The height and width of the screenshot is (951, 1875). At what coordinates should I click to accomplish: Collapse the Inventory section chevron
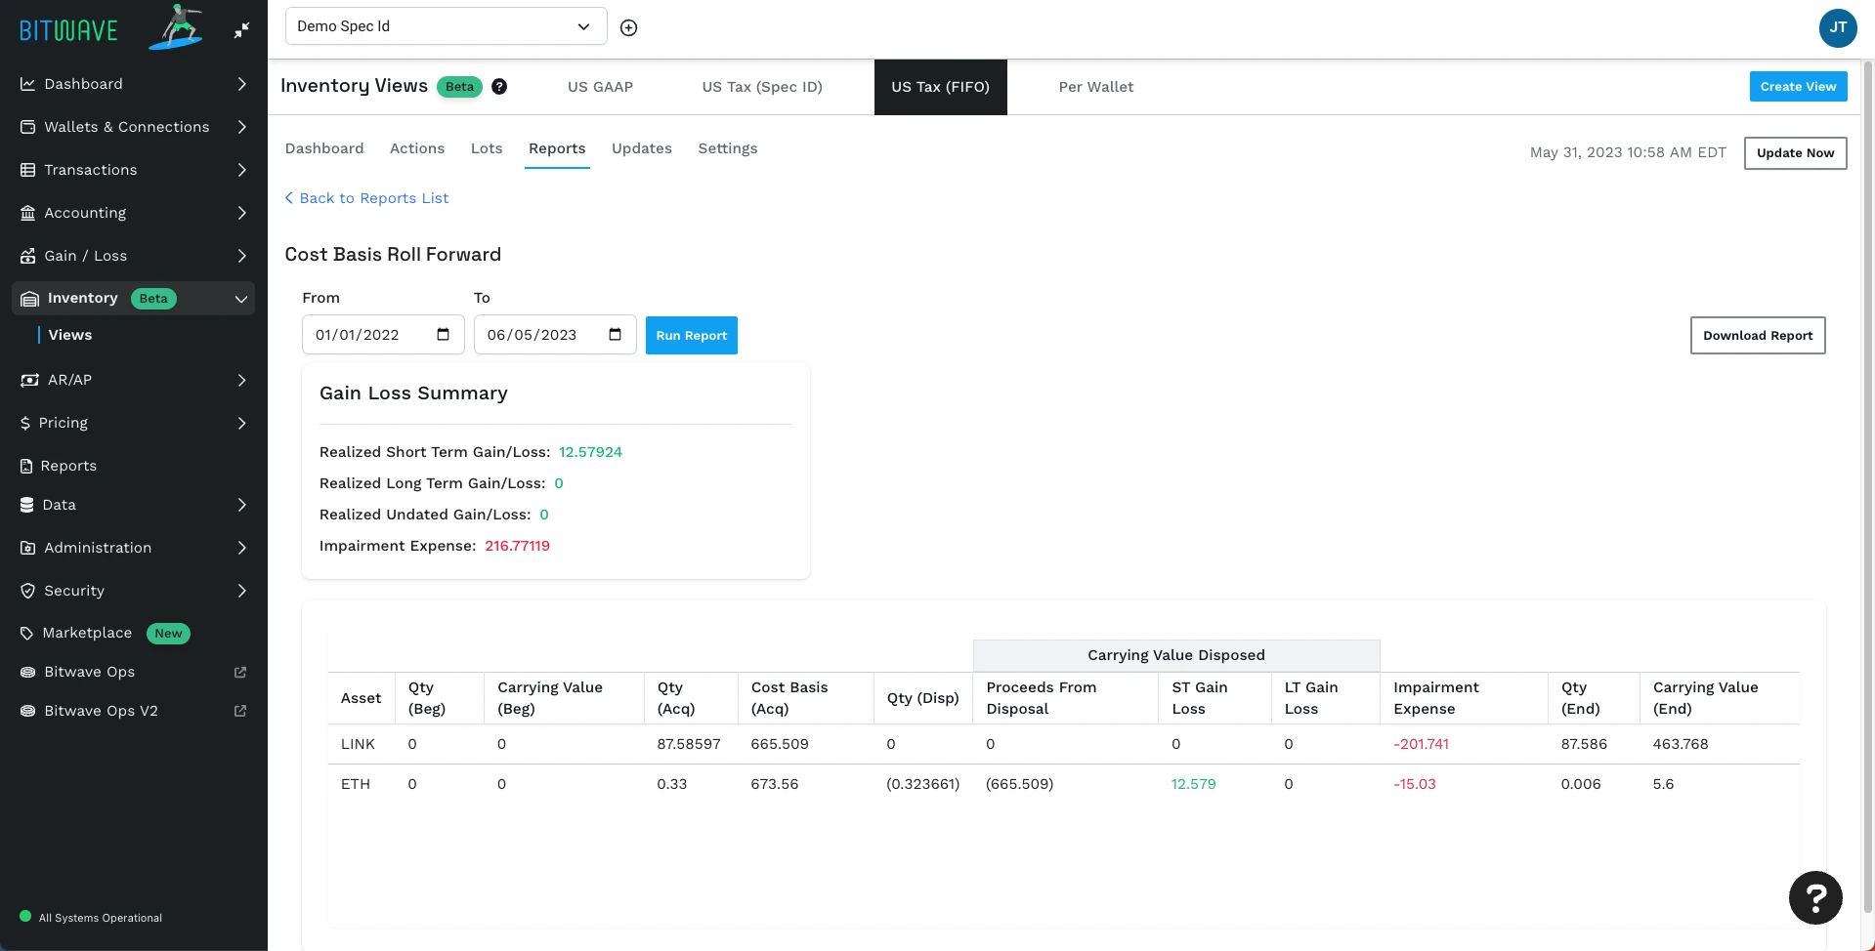[241, 299]
